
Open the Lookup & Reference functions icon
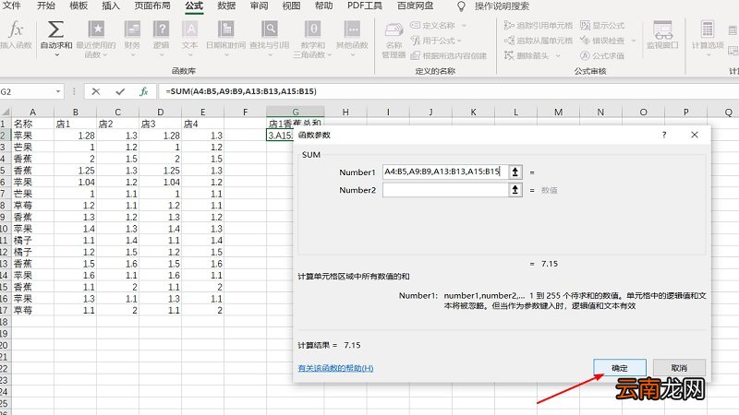pos(270,30)
